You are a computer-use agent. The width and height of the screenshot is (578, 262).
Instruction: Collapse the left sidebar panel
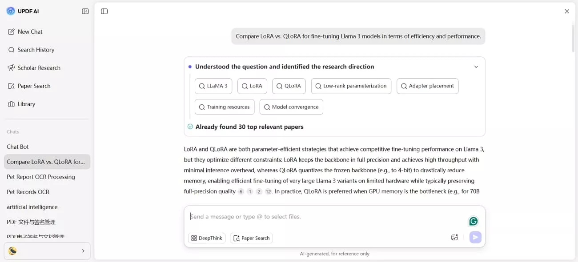85,11
